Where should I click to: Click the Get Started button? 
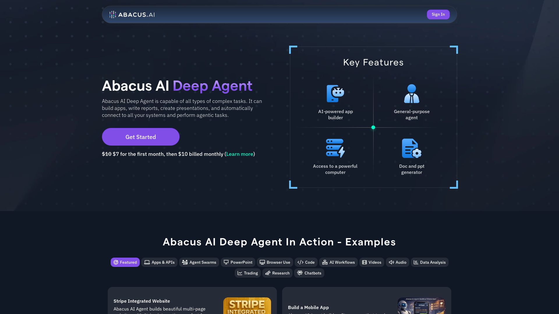pos(141,137)
